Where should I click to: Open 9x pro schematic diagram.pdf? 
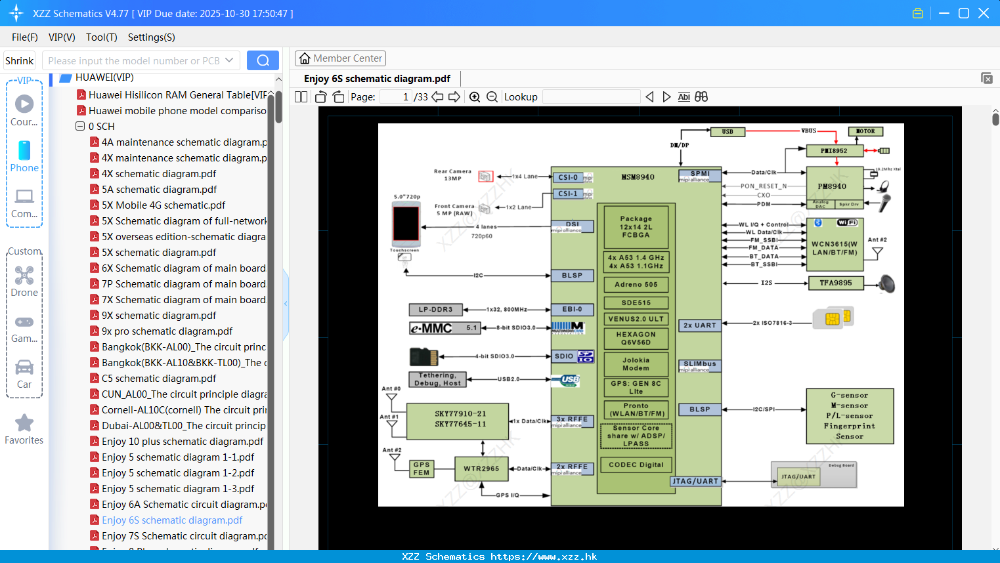click(x=161, y=331)
